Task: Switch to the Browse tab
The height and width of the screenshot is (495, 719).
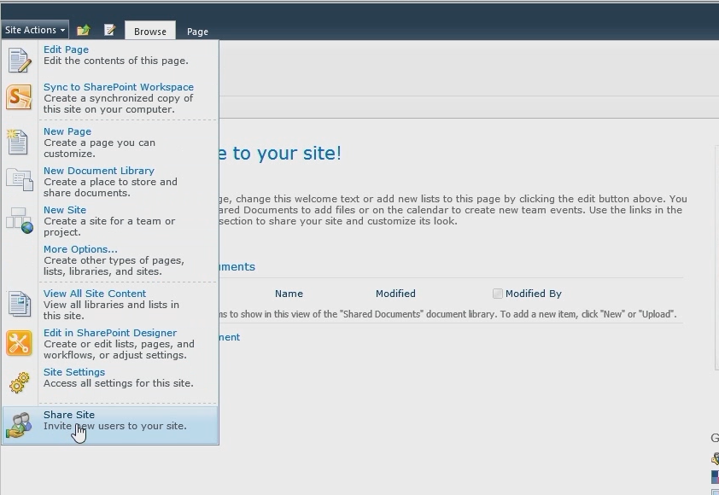Action: [x=150, y=32]
